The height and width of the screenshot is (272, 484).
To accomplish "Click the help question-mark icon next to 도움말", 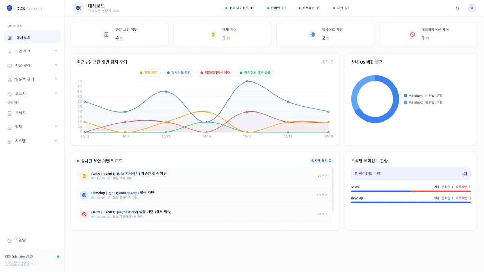I will pyautogui.click(x=9, y=240).
